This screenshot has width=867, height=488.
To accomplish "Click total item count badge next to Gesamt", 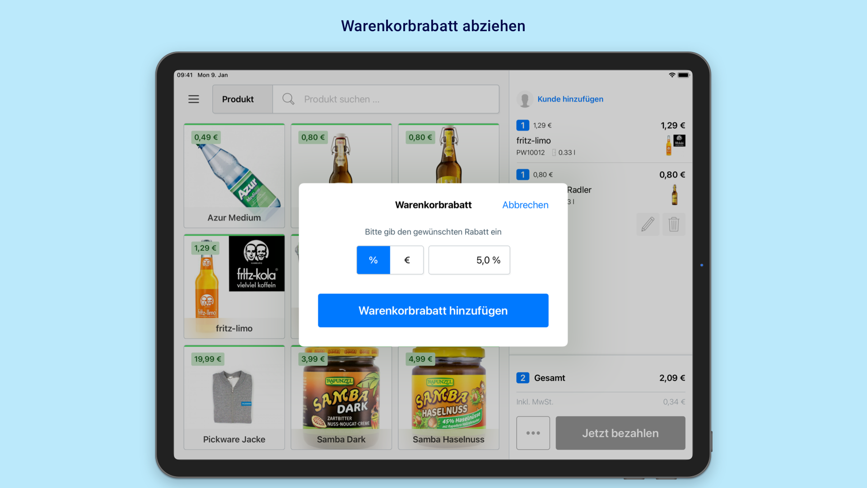I will click(523, 378).
